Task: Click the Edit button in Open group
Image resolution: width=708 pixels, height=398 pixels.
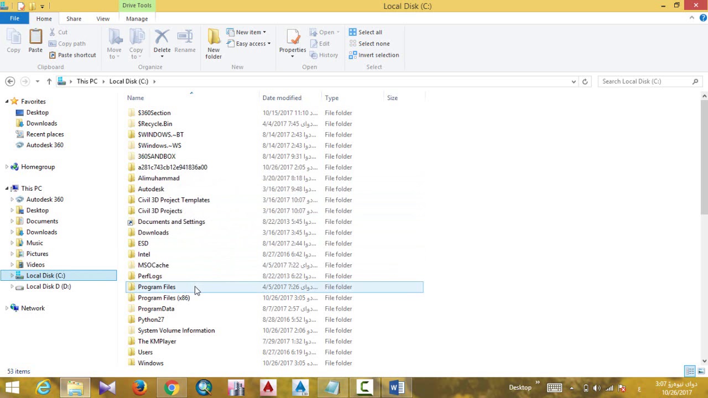Action: [x=320, y=44]
